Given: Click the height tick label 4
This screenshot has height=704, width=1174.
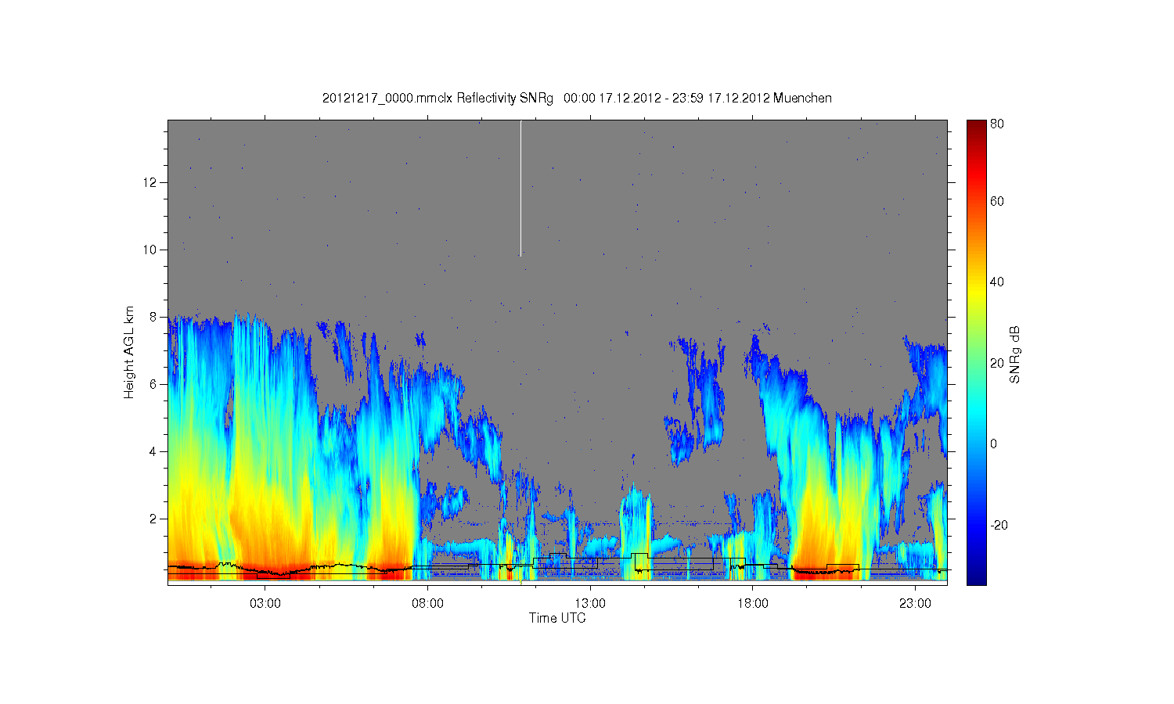Looking at the screenshot, I should pyautogui.click(x=154, y=451).
